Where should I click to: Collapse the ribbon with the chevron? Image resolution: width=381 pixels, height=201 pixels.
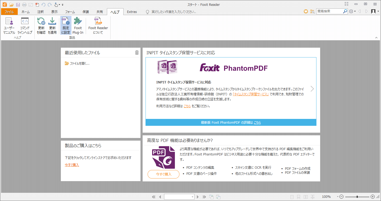377,38
